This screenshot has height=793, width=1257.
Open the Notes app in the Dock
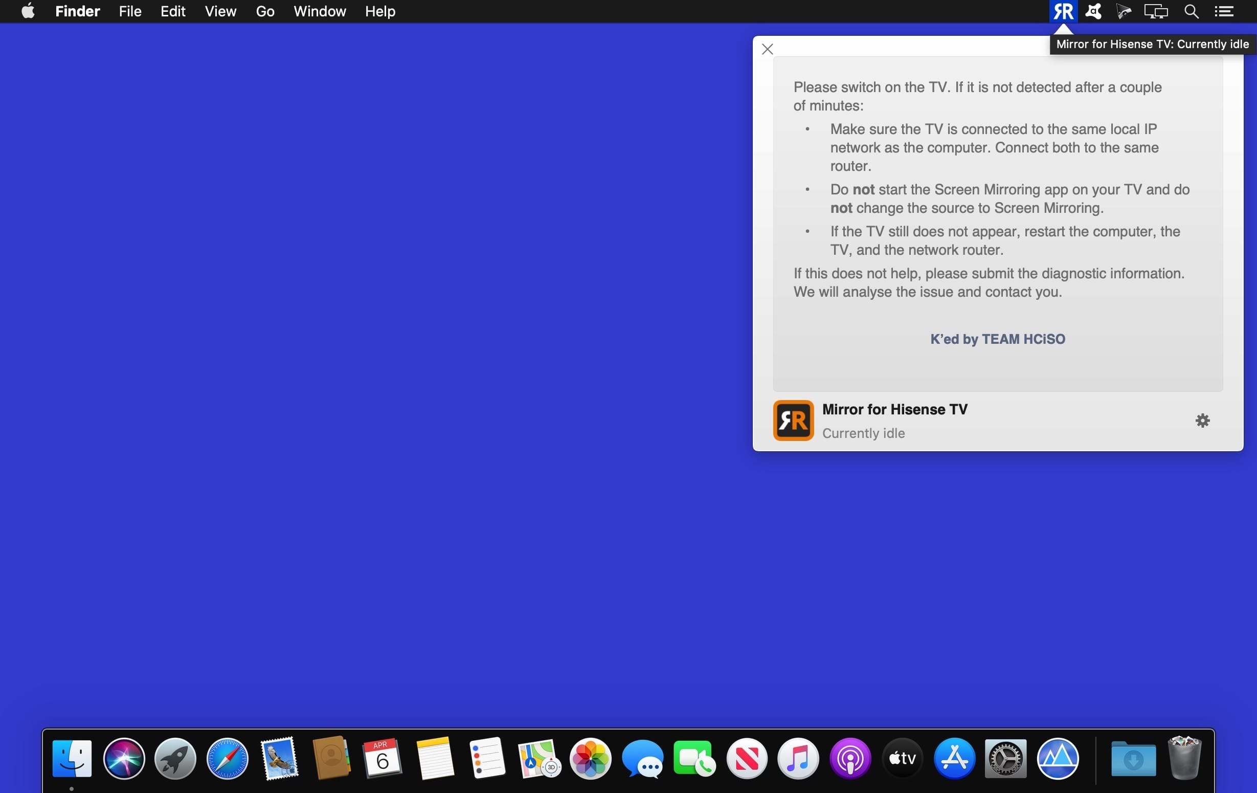click(x=435, y=759)
